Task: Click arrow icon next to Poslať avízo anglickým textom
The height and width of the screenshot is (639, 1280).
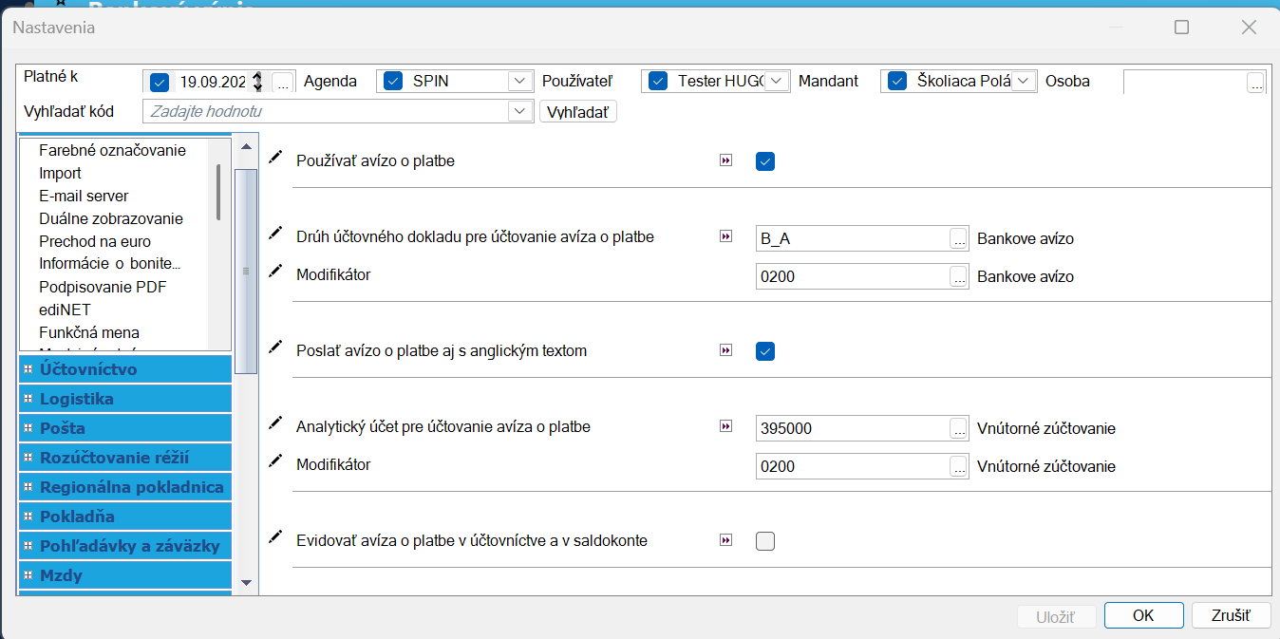Action: (726, 350)
